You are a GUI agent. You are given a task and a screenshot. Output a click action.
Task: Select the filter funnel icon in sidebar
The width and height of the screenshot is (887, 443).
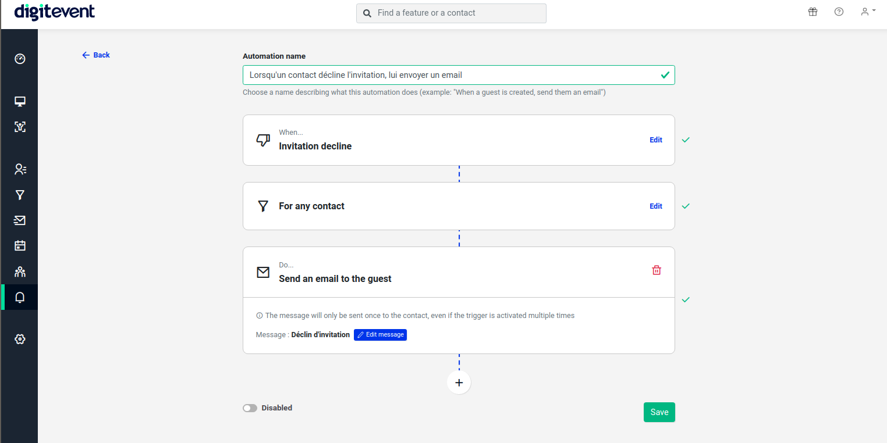[20, 195]
